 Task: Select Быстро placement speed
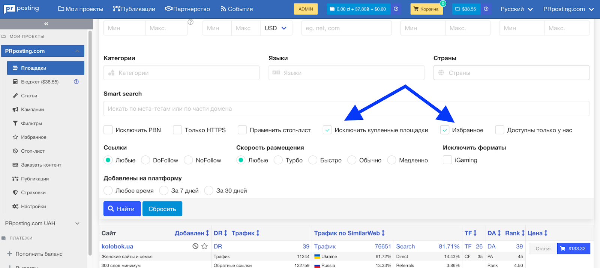coord(313,160)
